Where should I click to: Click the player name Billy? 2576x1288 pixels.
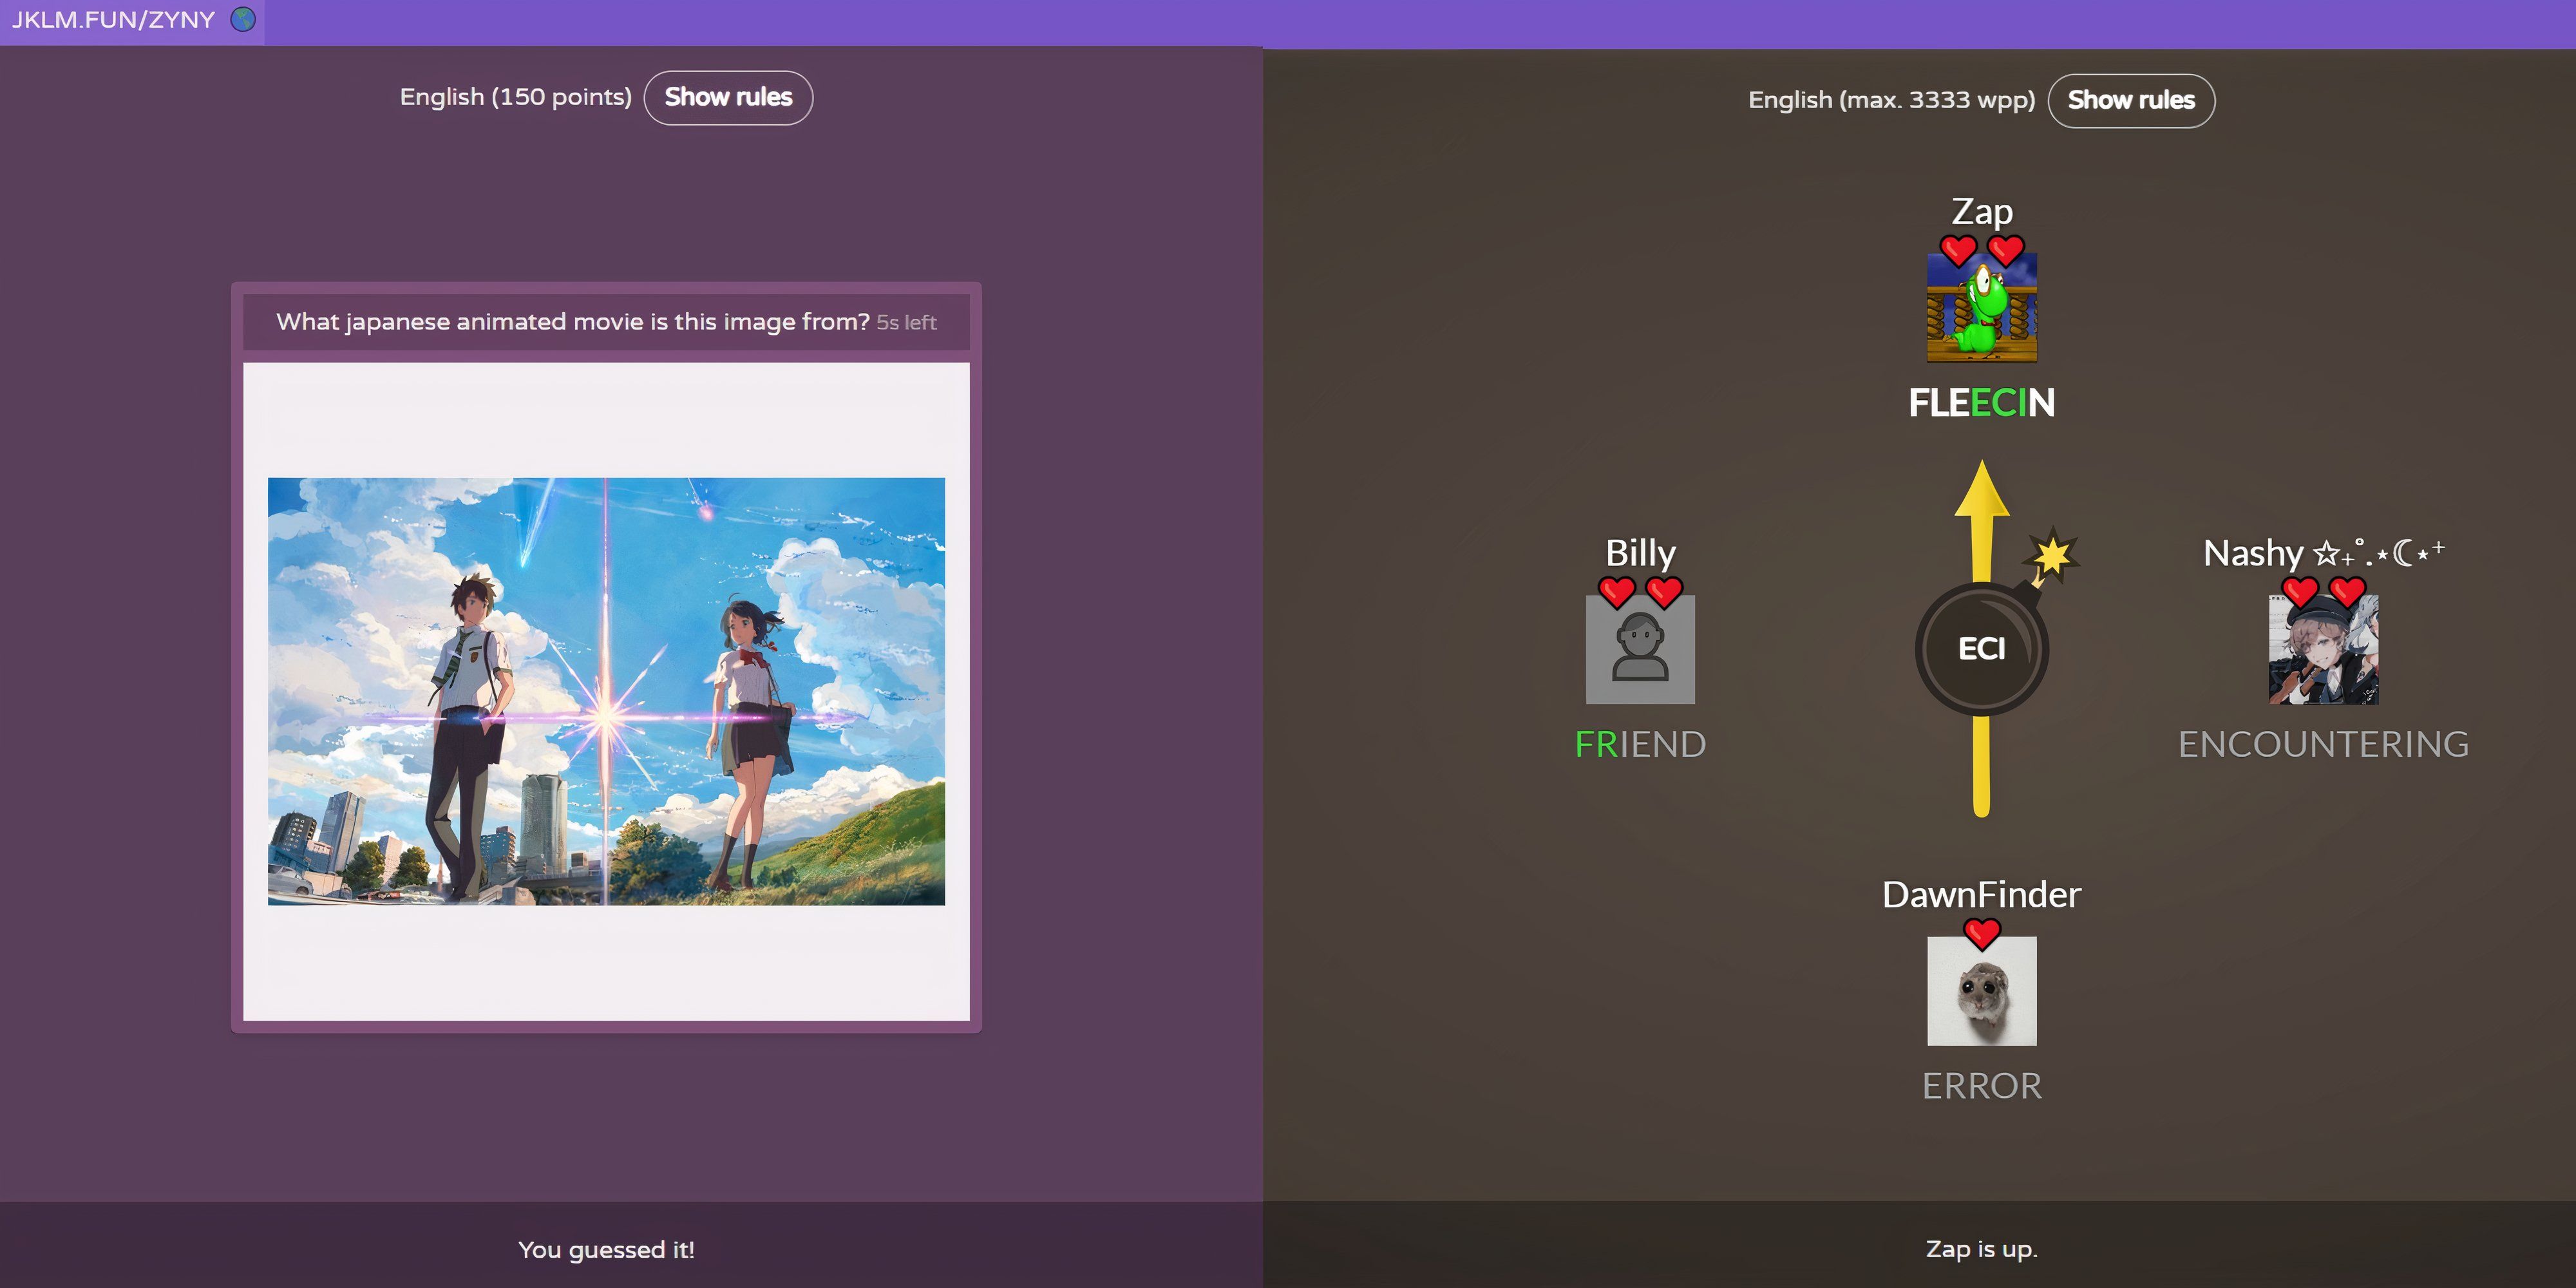[x=1640, y=553]
